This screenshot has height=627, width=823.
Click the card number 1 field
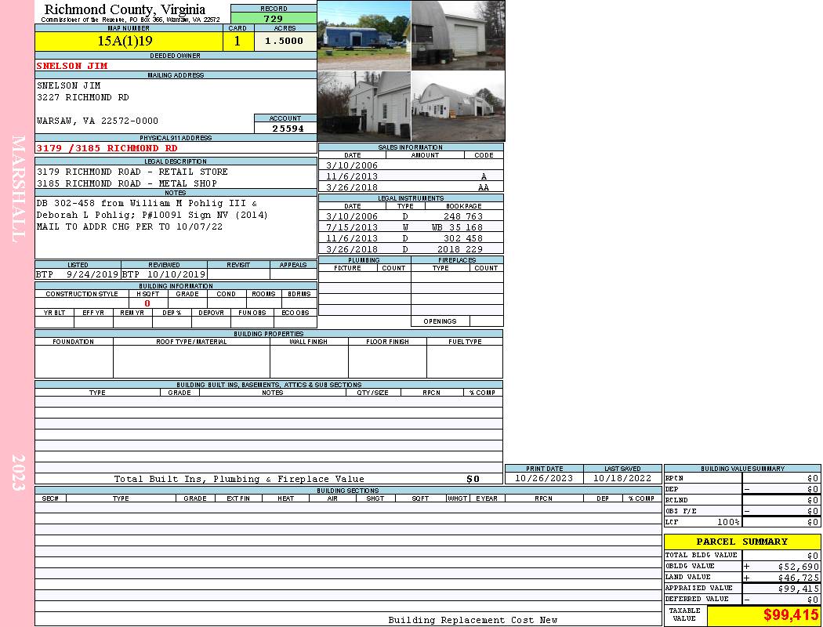237,42
